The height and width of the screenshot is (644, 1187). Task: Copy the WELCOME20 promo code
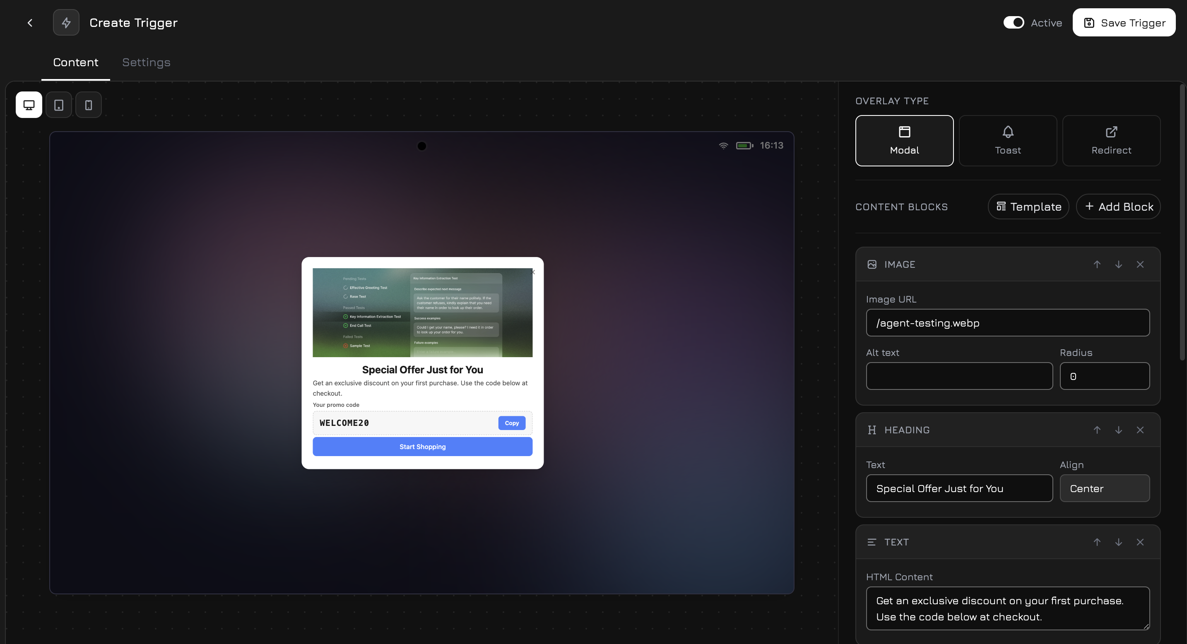point(511,423)
